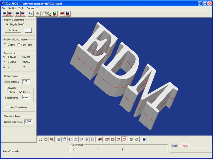Click the zoom in magnifier with red plus
The height and width of the screenshot is (159, 213).
click(52, 139)
